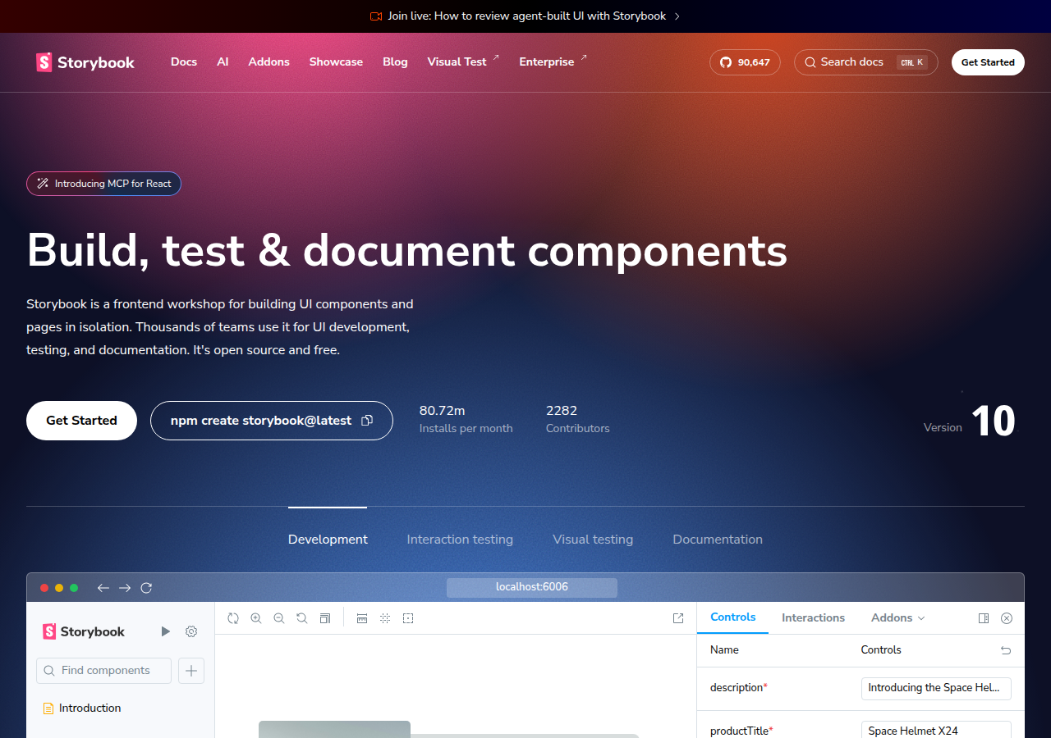Click the header Get Started button
The image size is (1051, 738).
click(x=988, y=62)
